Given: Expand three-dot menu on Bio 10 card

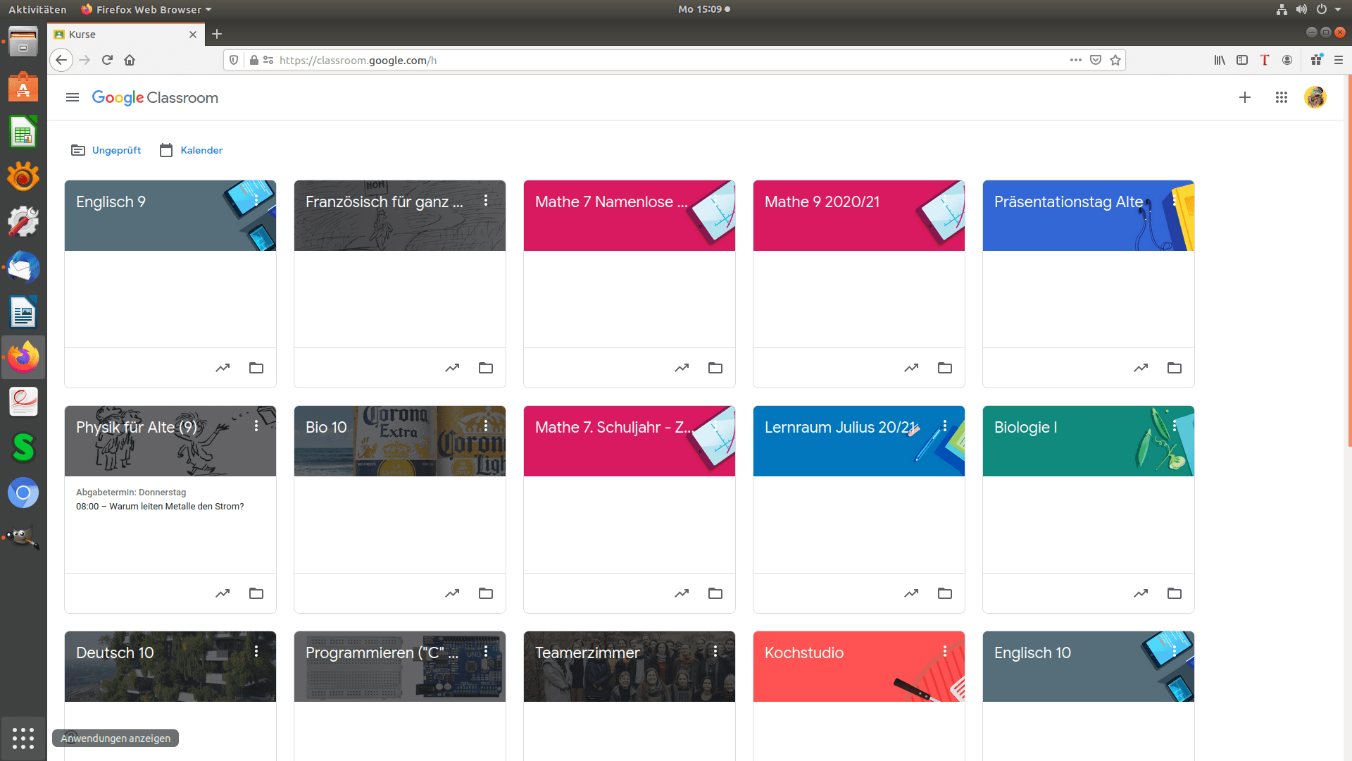Looking at the screenshot, I should pyautogui.click(x=486, y=426).
